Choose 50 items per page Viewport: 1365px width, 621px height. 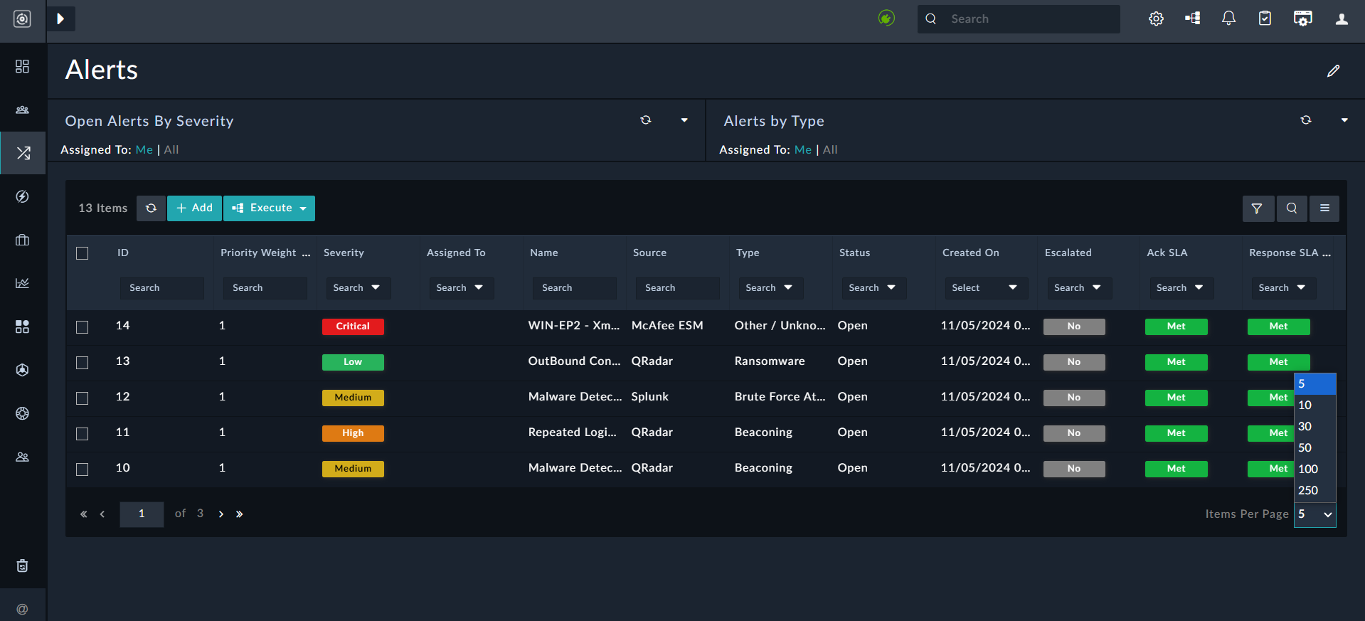click(1314, 448)
